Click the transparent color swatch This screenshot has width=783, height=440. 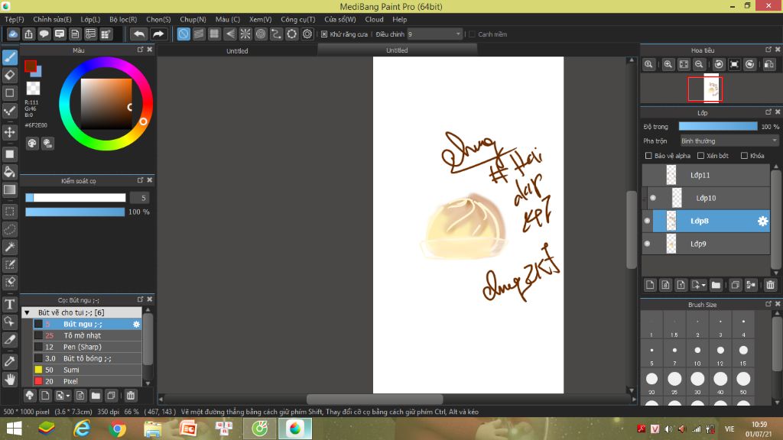[x=33, y=89]
